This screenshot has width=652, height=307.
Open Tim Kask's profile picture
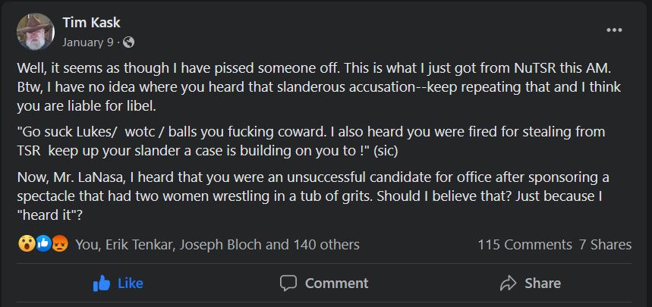36,32
